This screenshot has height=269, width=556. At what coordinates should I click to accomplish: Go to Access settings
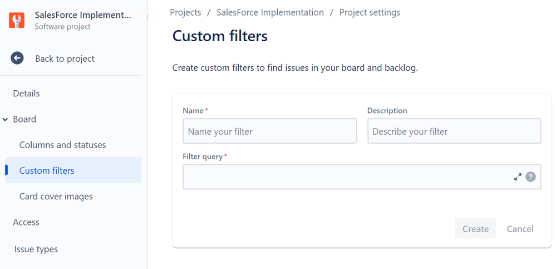[26, 222]
